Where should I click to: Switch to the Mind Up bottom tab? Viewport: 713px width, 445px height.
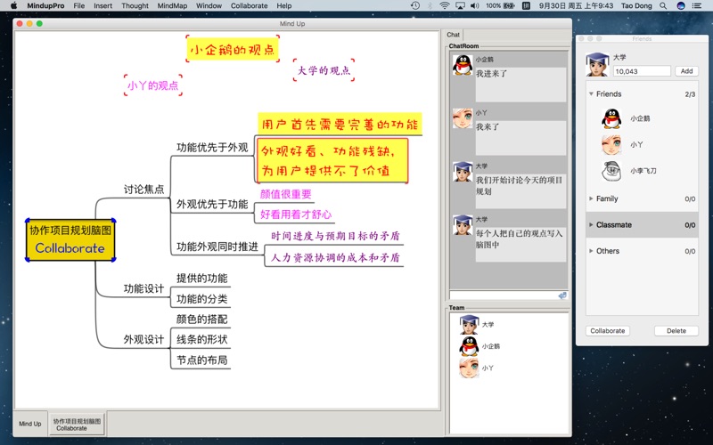[x=30, y=424]
